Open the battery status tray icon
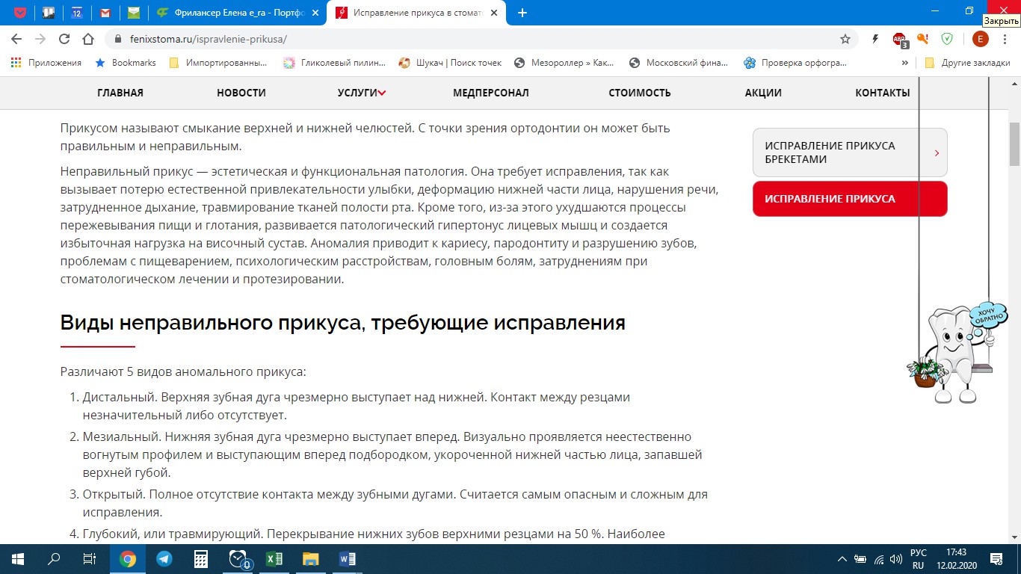Image resolution: width=1021 pixels, height=574 pixels. [x=860, y=558]
